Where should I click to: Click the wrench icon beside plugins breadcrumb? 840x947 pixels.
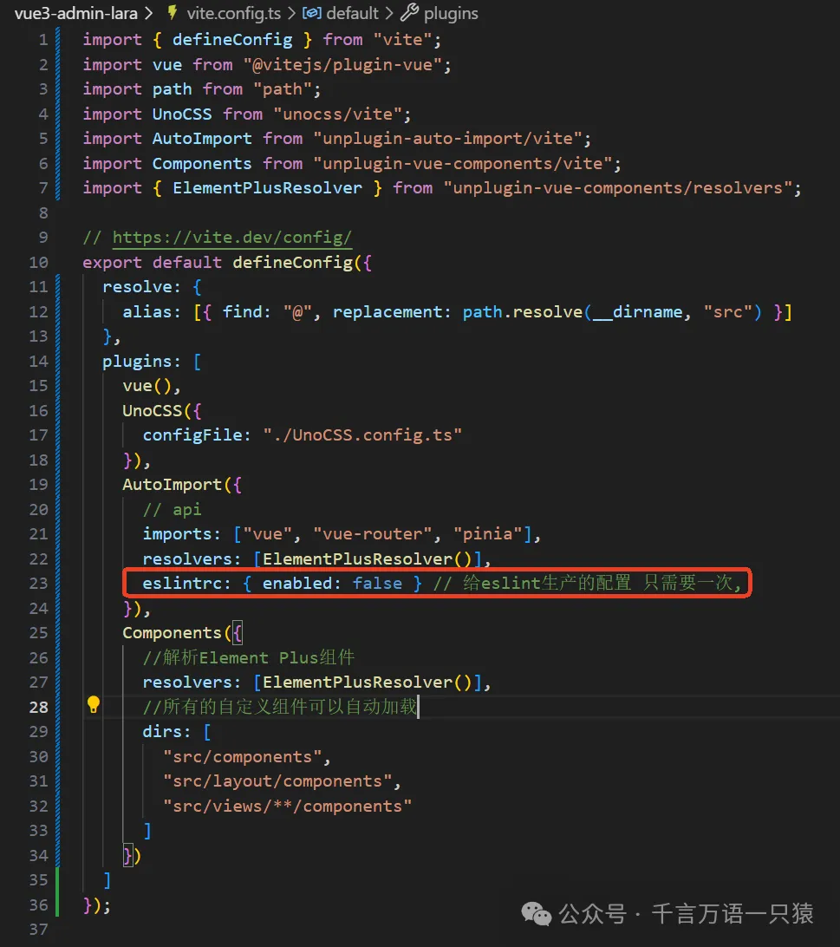410,13
